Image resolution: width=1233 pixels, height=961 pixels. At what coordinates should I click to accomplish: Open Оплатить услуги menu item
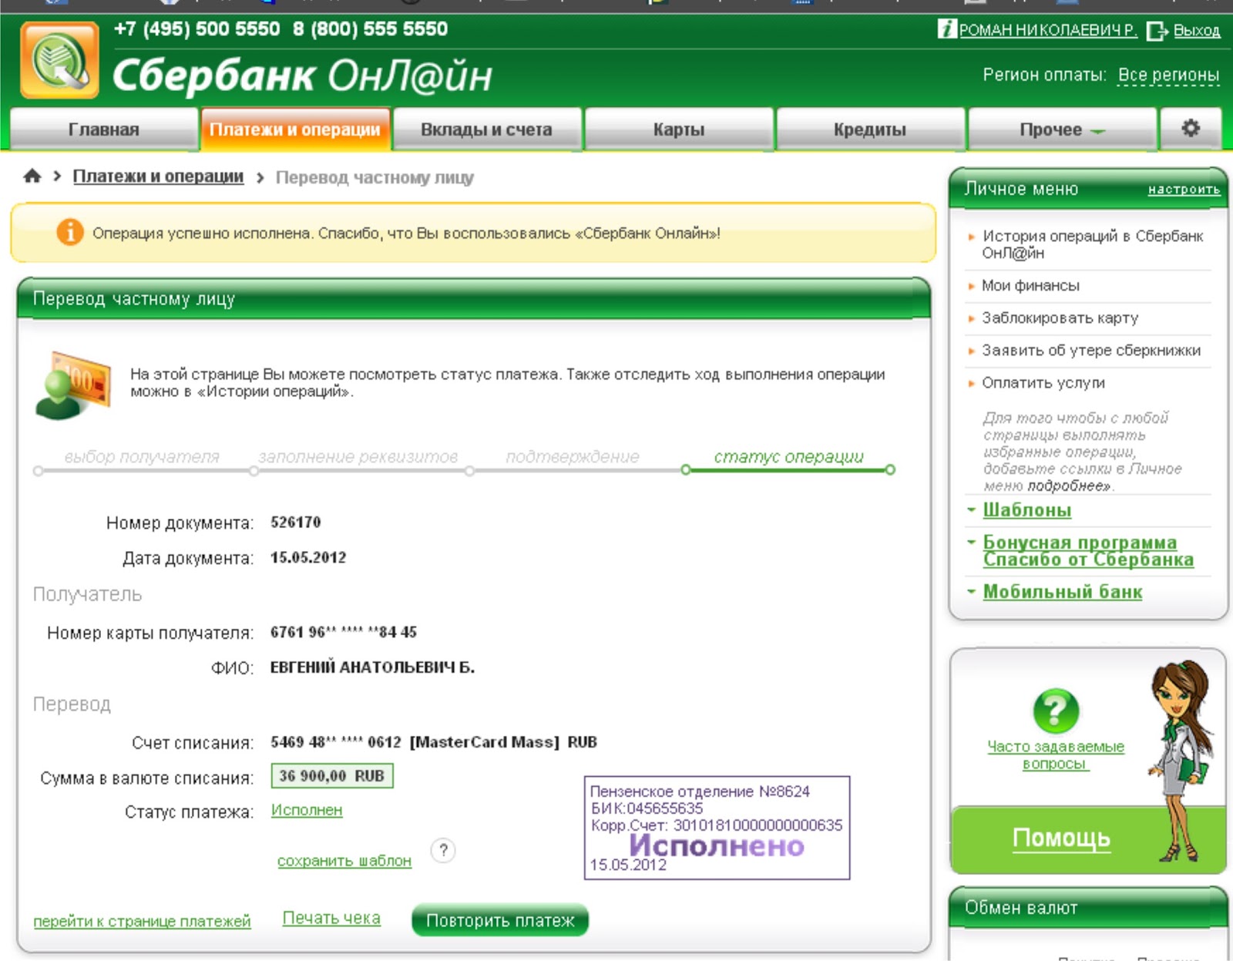(1043, 382)
